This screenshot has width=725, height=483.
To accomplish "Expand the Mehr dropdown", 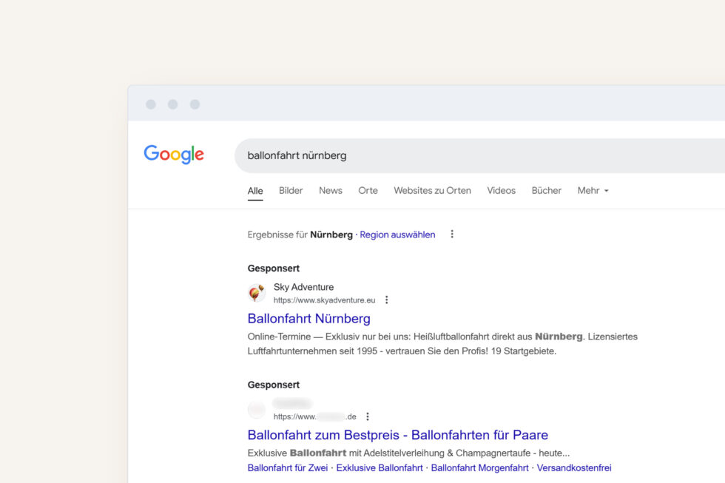I will click(593, 190).
